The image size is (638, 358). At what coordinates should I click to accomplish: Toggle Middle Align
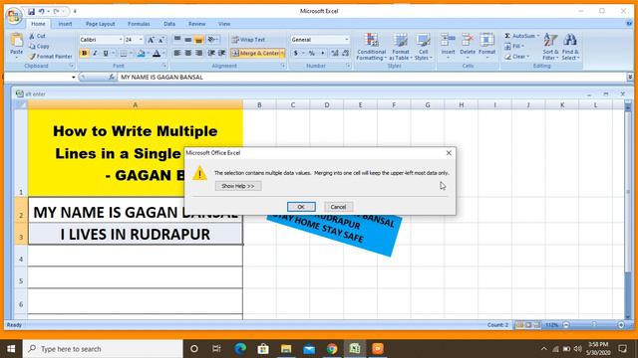click(x=188, y=40)
